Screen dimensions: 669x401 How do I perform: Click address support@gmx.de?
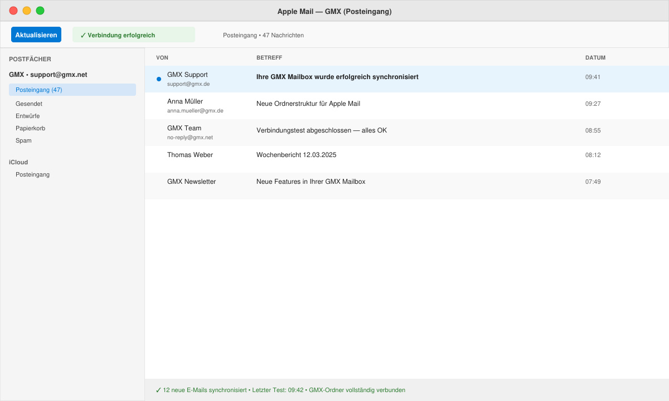(x=188, y=84)
